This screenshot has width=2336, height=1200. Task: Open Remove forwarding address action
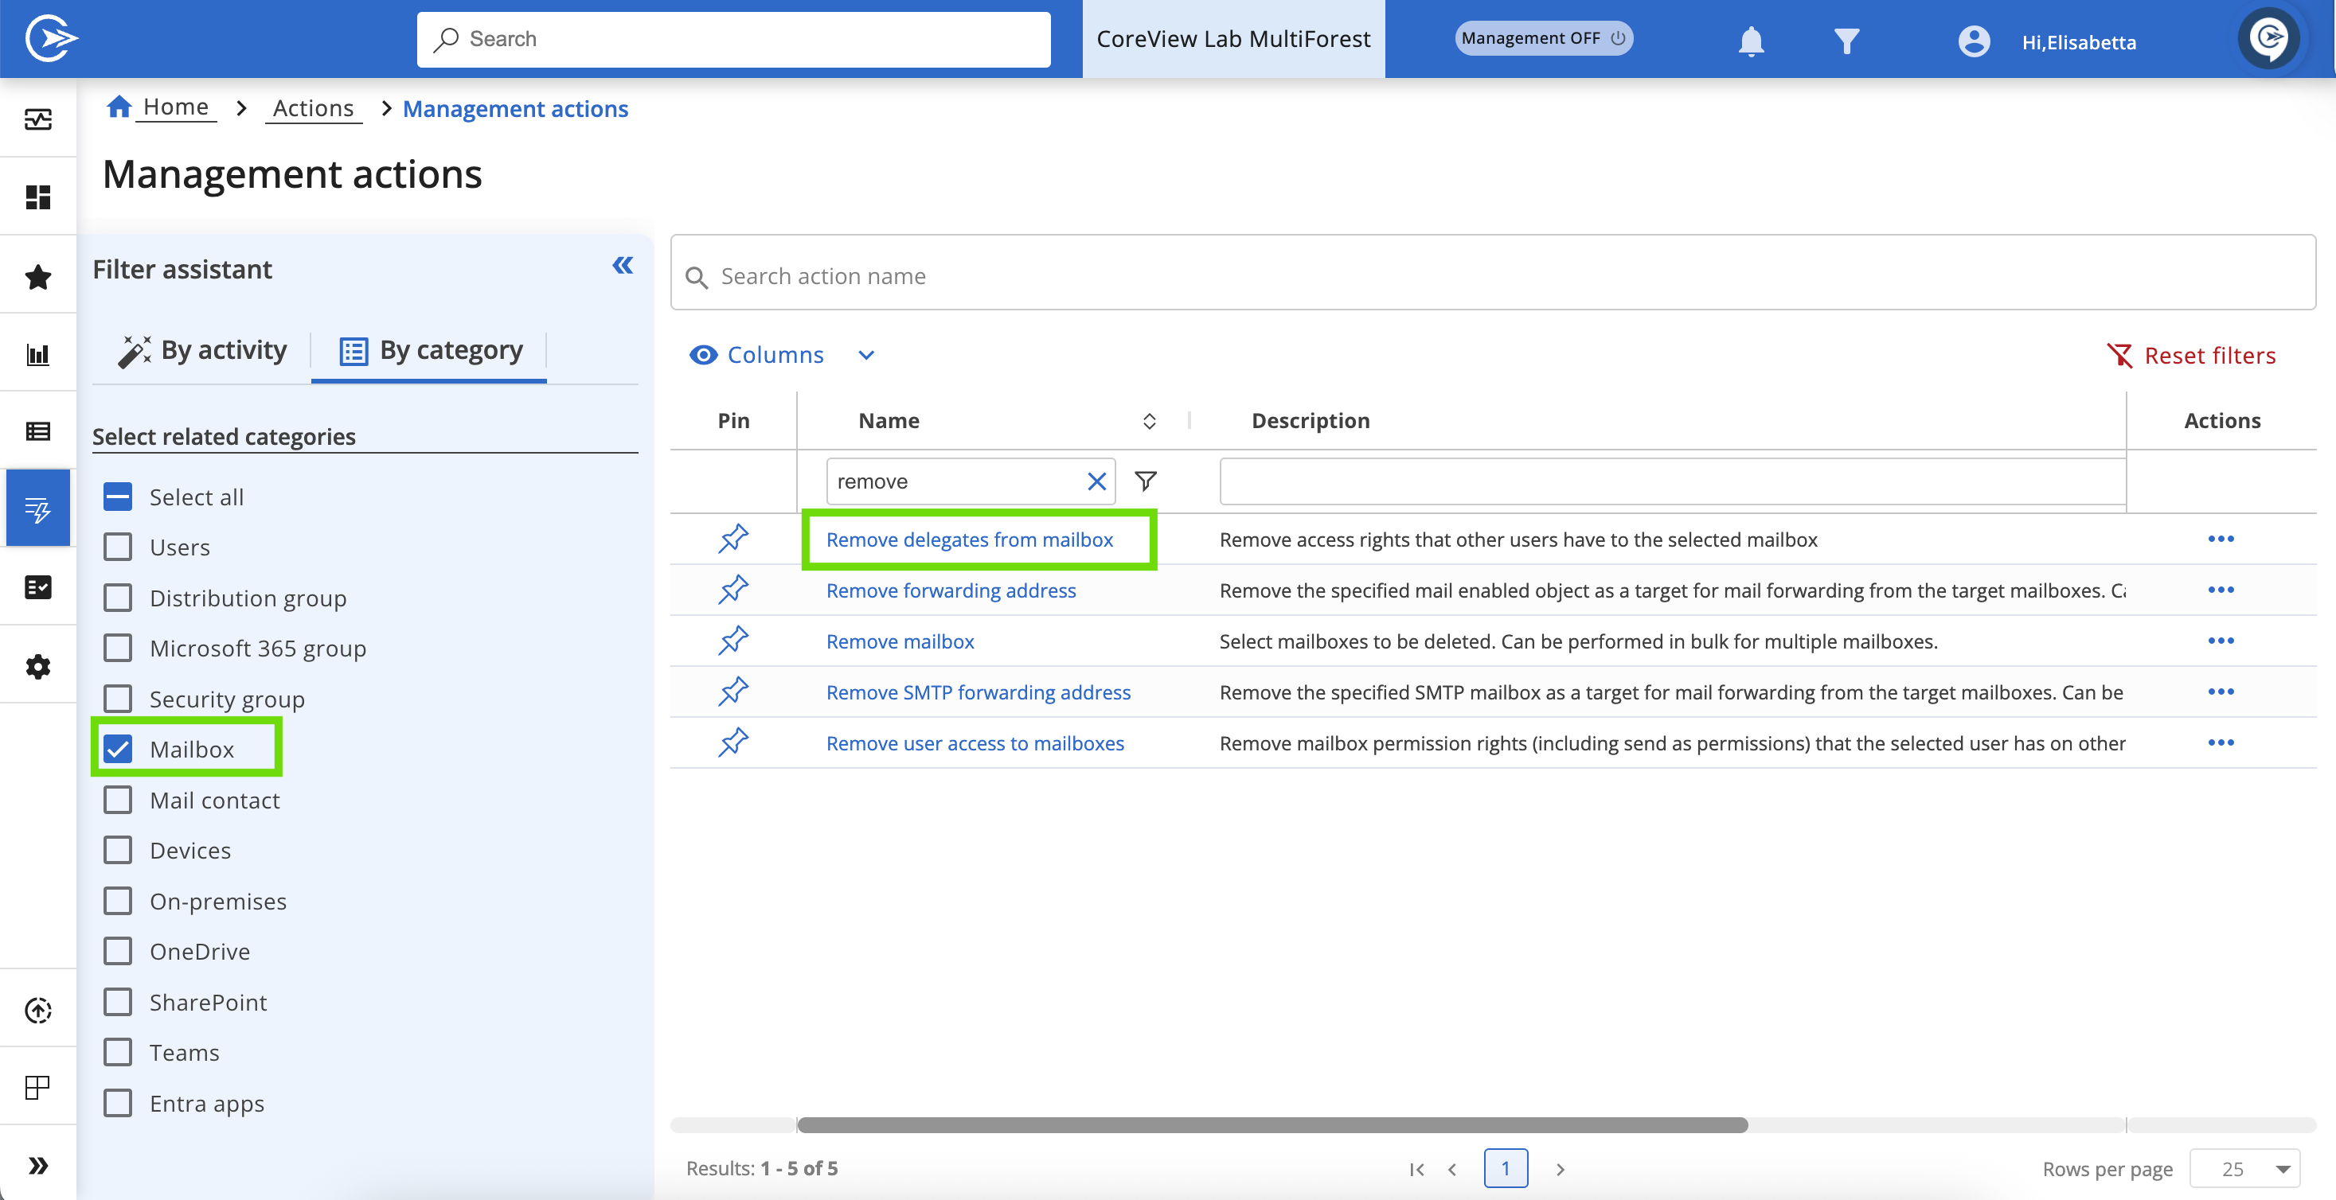(x=951, y=590)
